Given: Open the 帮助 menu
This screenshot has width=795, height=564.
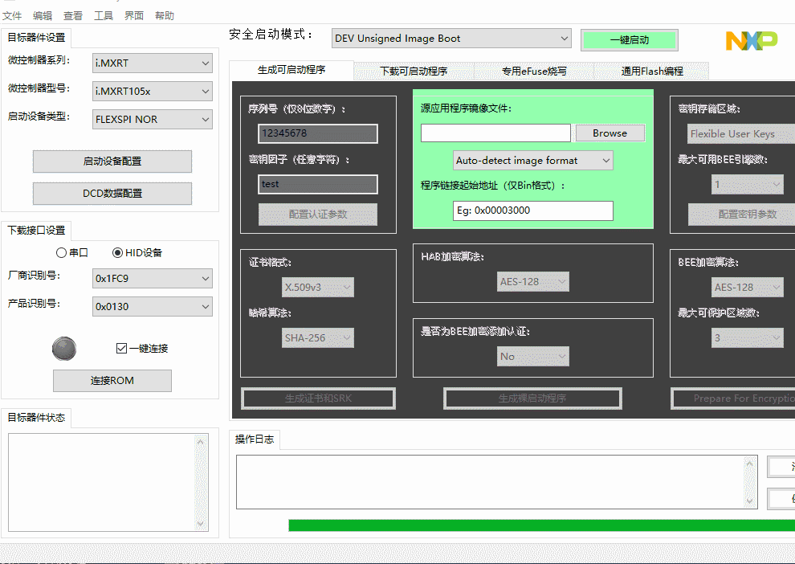Looking at the screenshot, I should pyautogui.click(x=165, y=16).
